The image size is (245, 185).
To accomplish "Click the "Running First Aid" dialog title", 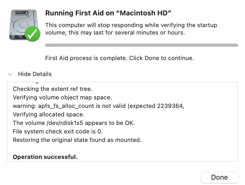I will 108,13.
